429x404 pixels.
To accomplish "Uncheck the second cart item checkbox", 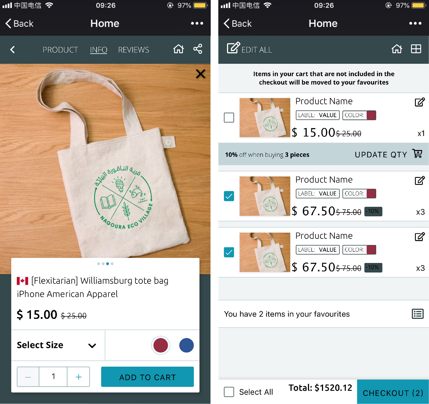I will (229, 196).
